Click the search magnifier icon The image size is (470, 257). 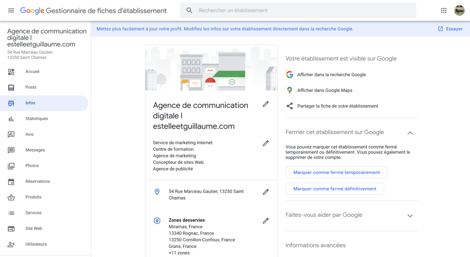[x=189, y=11]
